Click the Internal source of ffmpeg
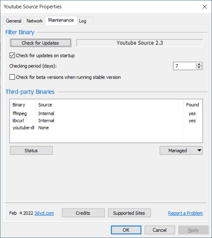The width and height of the screenshot is (212, 238). (x=46, y=114)
